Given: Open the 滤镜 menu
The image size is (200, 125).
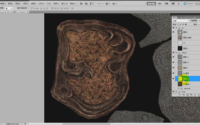Looking at the screenshot, I should pos(33,3).
